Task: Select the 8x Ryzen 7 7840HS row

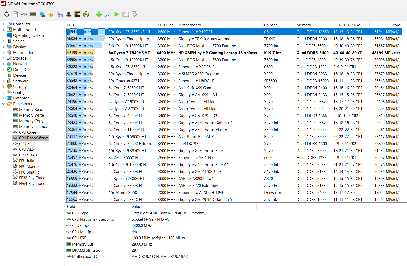Action: tap(234, 53)
